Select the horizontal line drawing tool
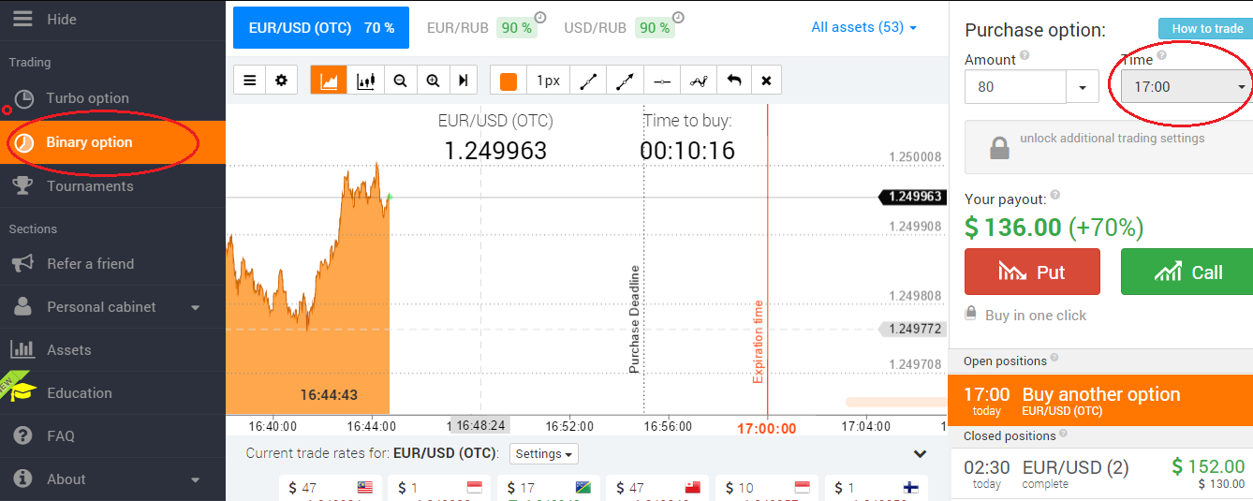This screenshot has height=501, width=1253. click(x=662, y=81)
